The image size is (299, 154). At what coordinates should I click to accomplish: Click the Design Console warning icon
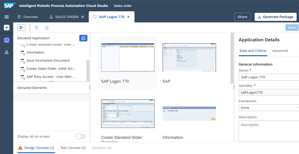point(20,148)
